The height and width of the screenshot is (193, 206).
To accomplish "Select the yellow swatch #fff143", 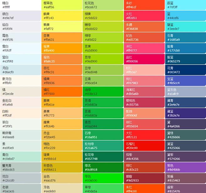I will point(62,16).
